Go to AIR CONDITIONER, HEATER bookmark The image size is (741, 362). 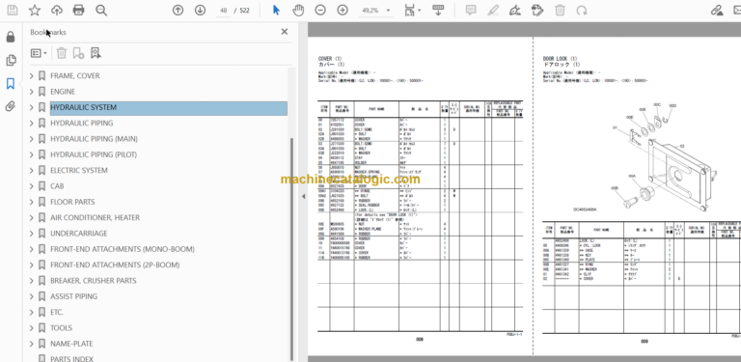point(95,217)
